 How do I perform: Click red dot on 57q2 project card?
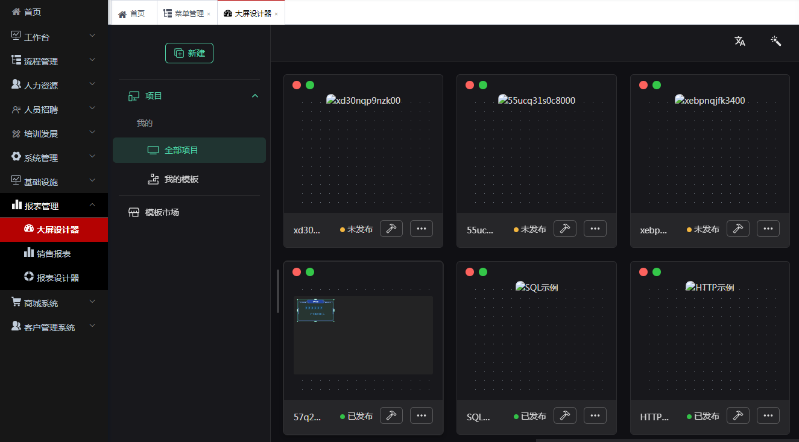coord(297,272)
